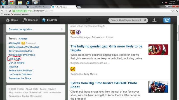Close the Twitter / Discover tab
Screen dimensions: 179x100
pyautogui.click(x=74, y=7)
